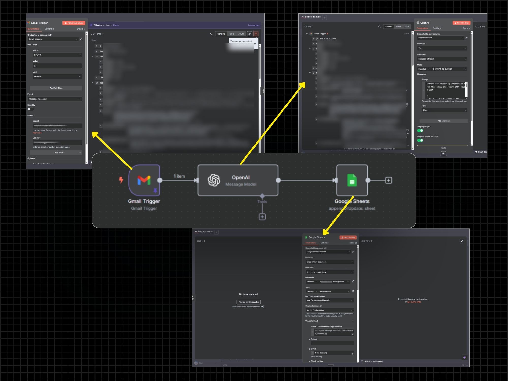Select the JSON view tab in Gmail output
Viewport: 508px width, 381px height.
tap(241, 34)
